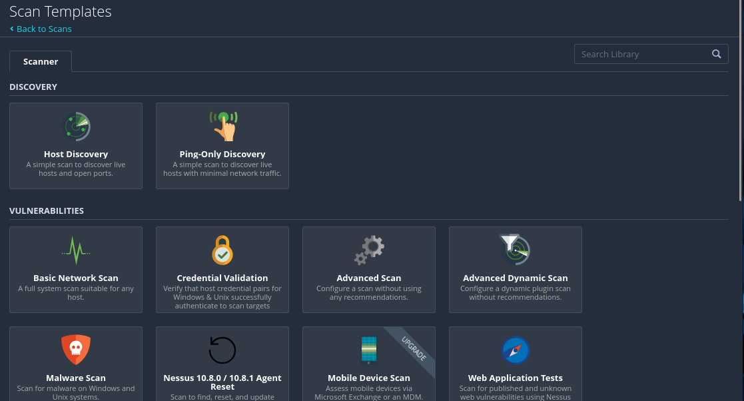
Task: Choose the Credential Validation title
Action: [222, 278]
